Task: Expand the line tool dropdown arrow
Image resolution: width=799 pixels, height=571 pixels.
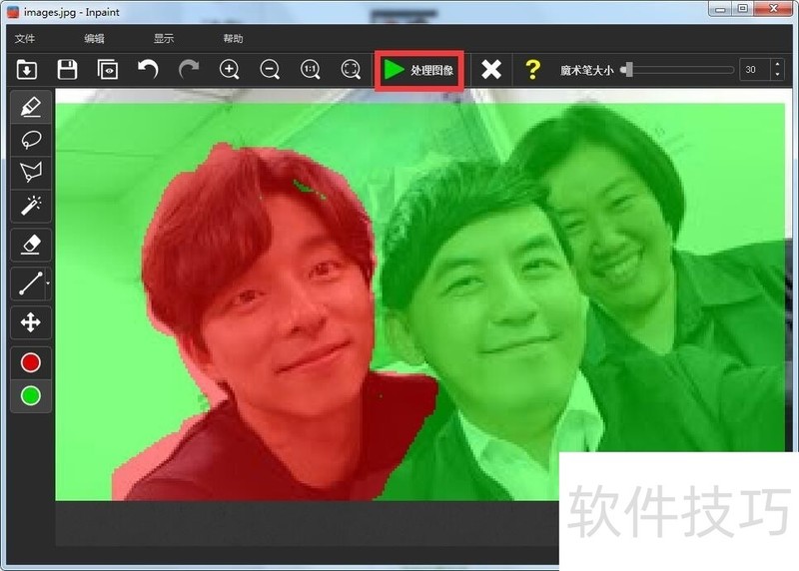Action: pos(48,284)
